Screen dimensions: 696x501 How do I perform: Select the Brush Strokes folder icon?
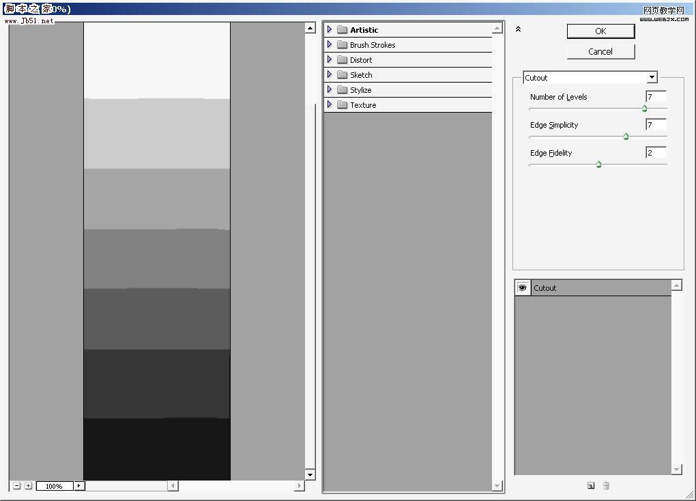pyautogui.click(x=342, y=44)
